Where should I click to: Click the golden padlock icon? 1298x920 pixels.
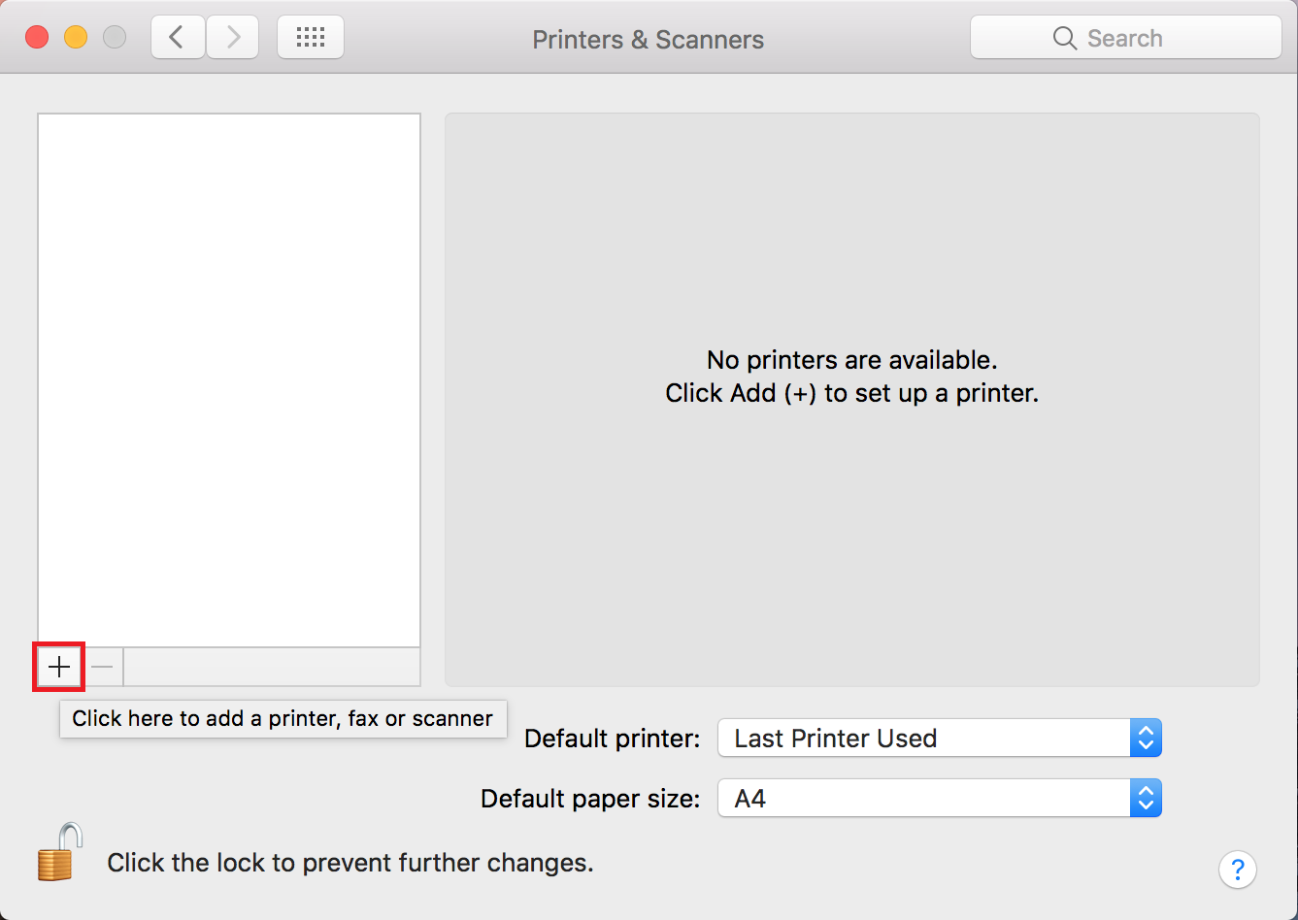pyautogui.click(x=59, y=852)
